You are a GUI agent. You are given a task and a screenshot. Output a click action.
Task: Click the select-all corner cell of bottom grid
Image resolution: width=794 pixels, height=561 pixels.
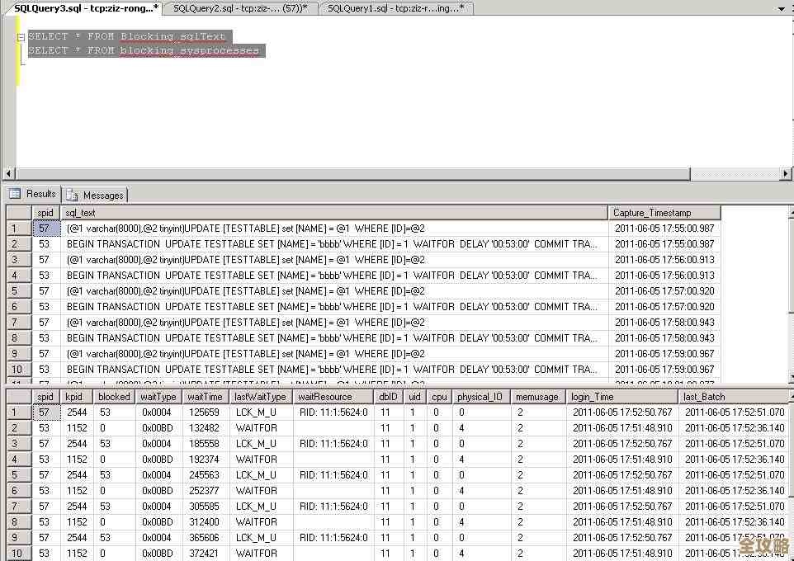coord(17,397)
